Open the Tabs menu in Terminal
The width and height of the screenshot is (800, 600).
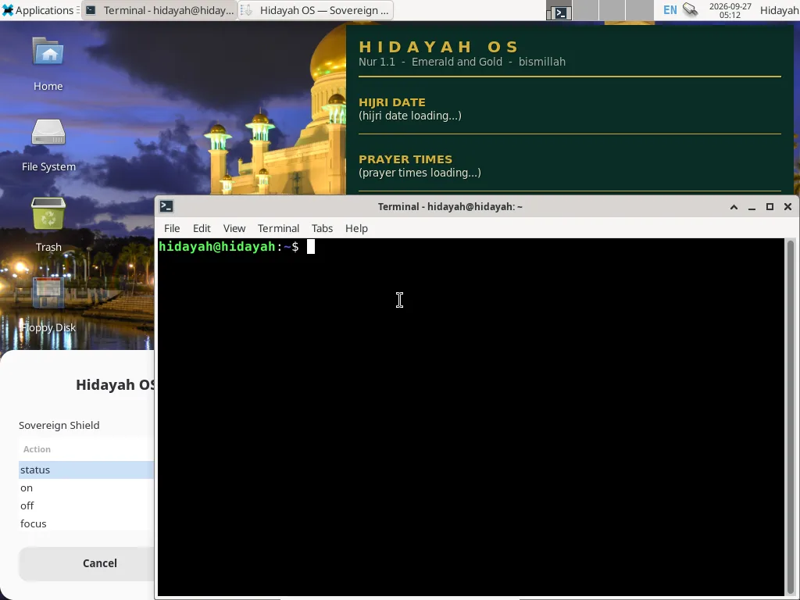click(322, 228)
